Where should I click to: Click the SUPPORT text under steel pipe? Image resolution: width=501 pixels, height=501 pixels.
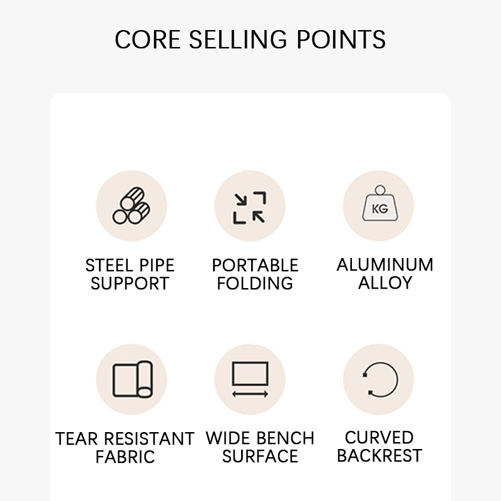pyautogui.click(x=130, y=284)
